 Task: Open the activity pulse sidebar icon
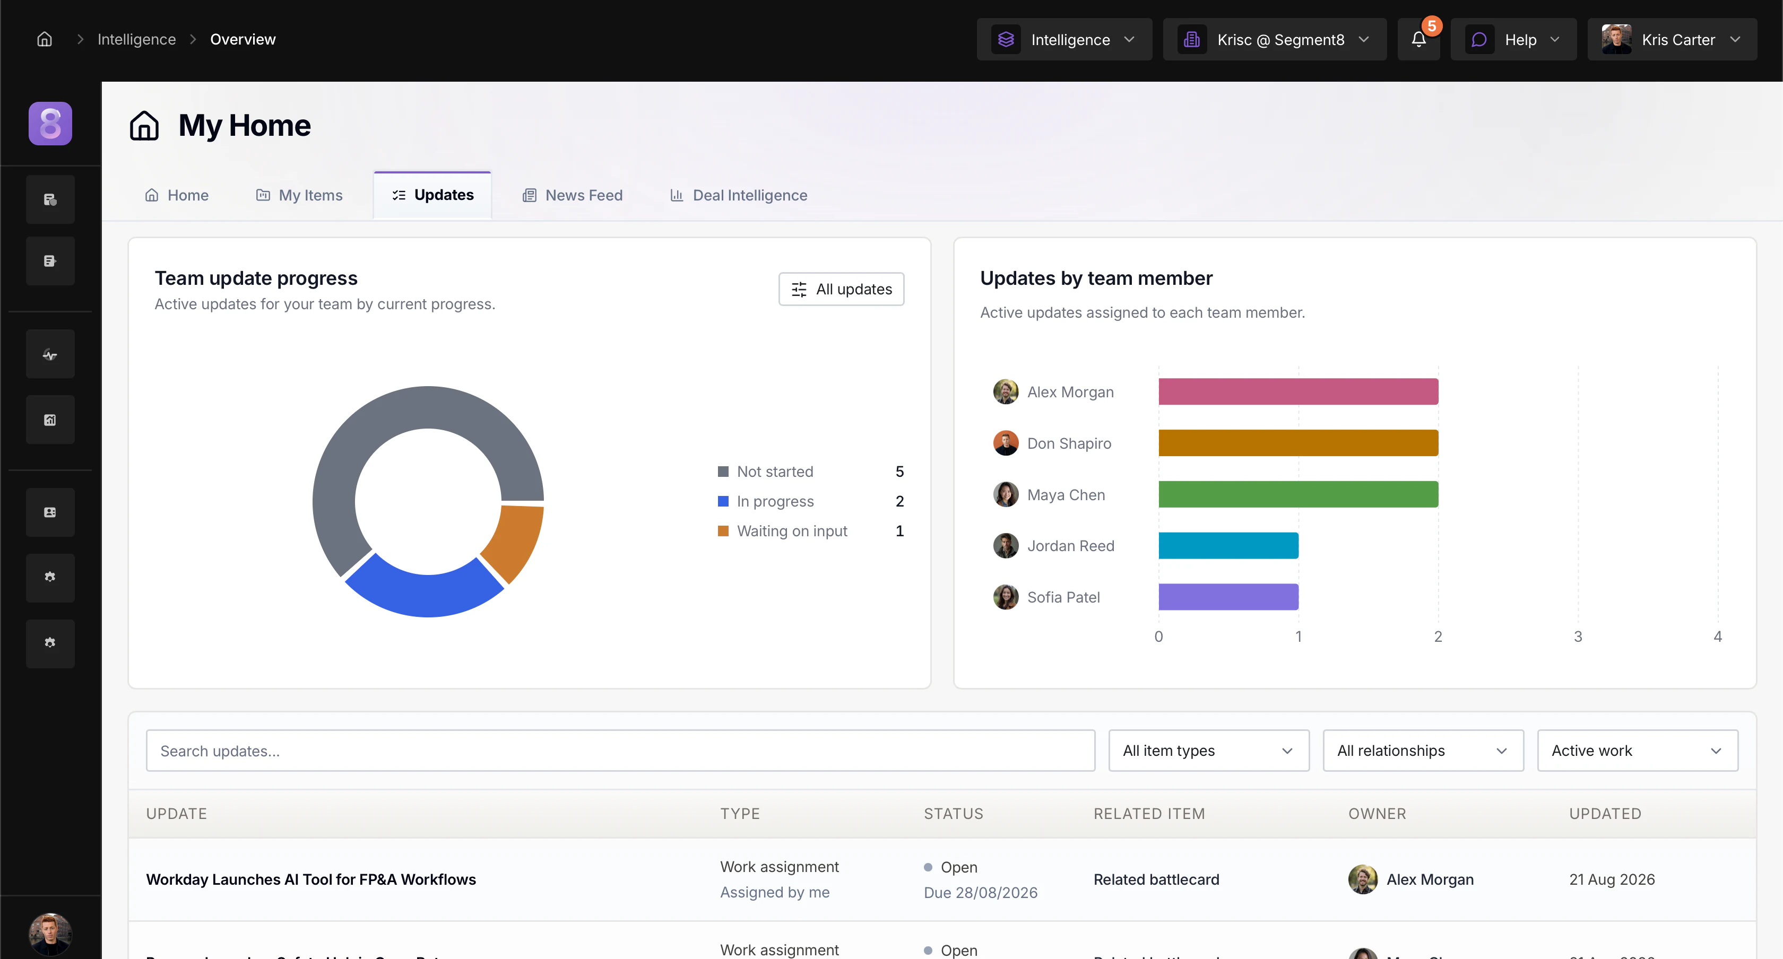50,354
